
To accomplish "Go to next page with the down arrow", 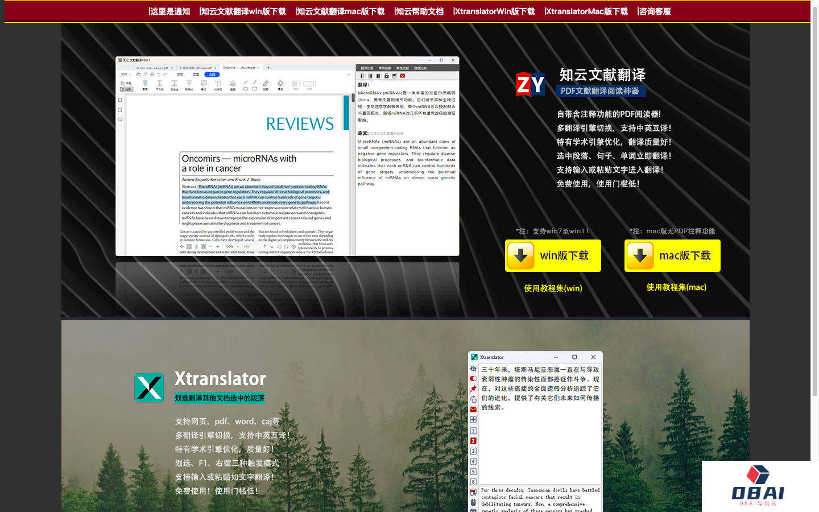I will 272,246.
